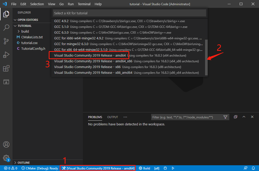
Task: Open the Accounts icon in activity bar
Action: point(6,145)
